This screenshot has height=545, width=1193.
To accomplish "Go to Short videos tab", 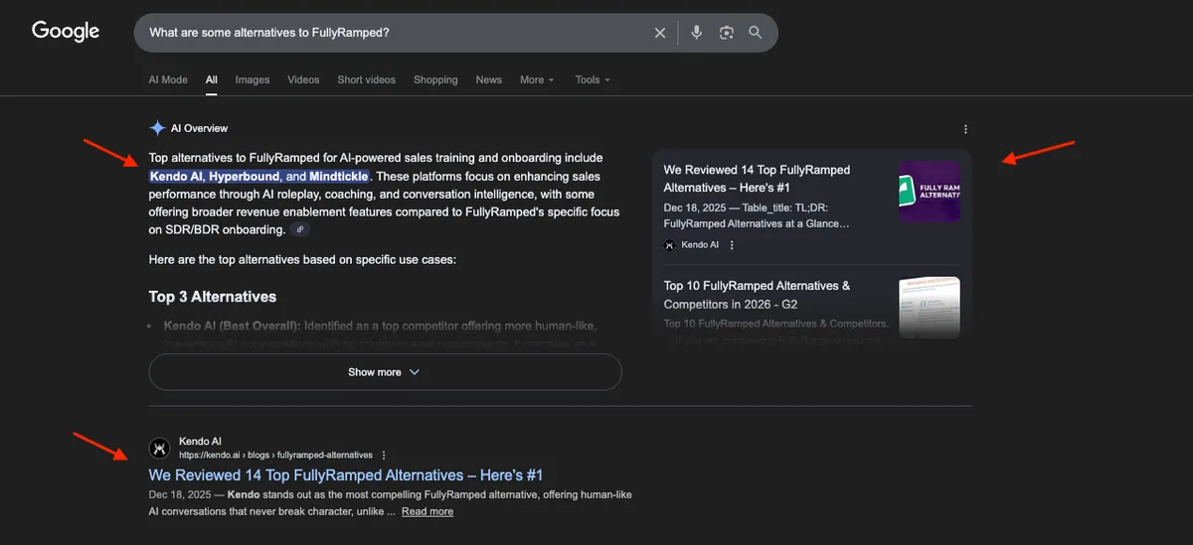I will (x=366, y=79).
